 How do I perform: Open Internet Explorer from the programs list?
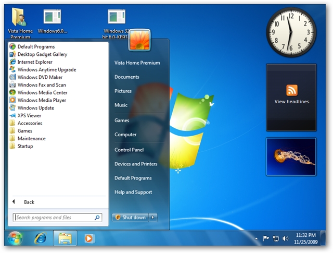coord(31,62)
